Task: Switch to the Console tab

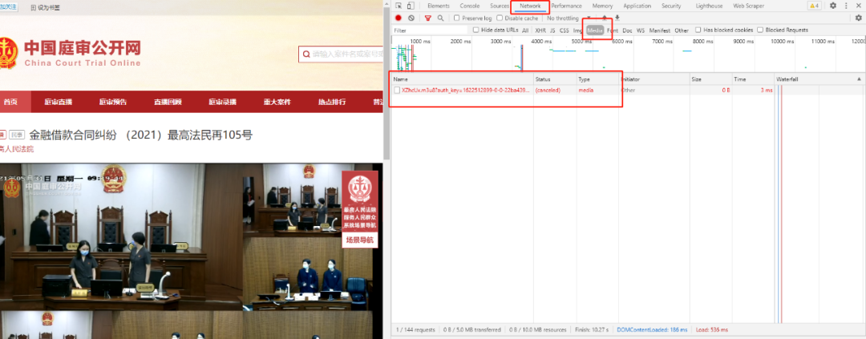Action: pyautogui.click(x=470, y=6)
